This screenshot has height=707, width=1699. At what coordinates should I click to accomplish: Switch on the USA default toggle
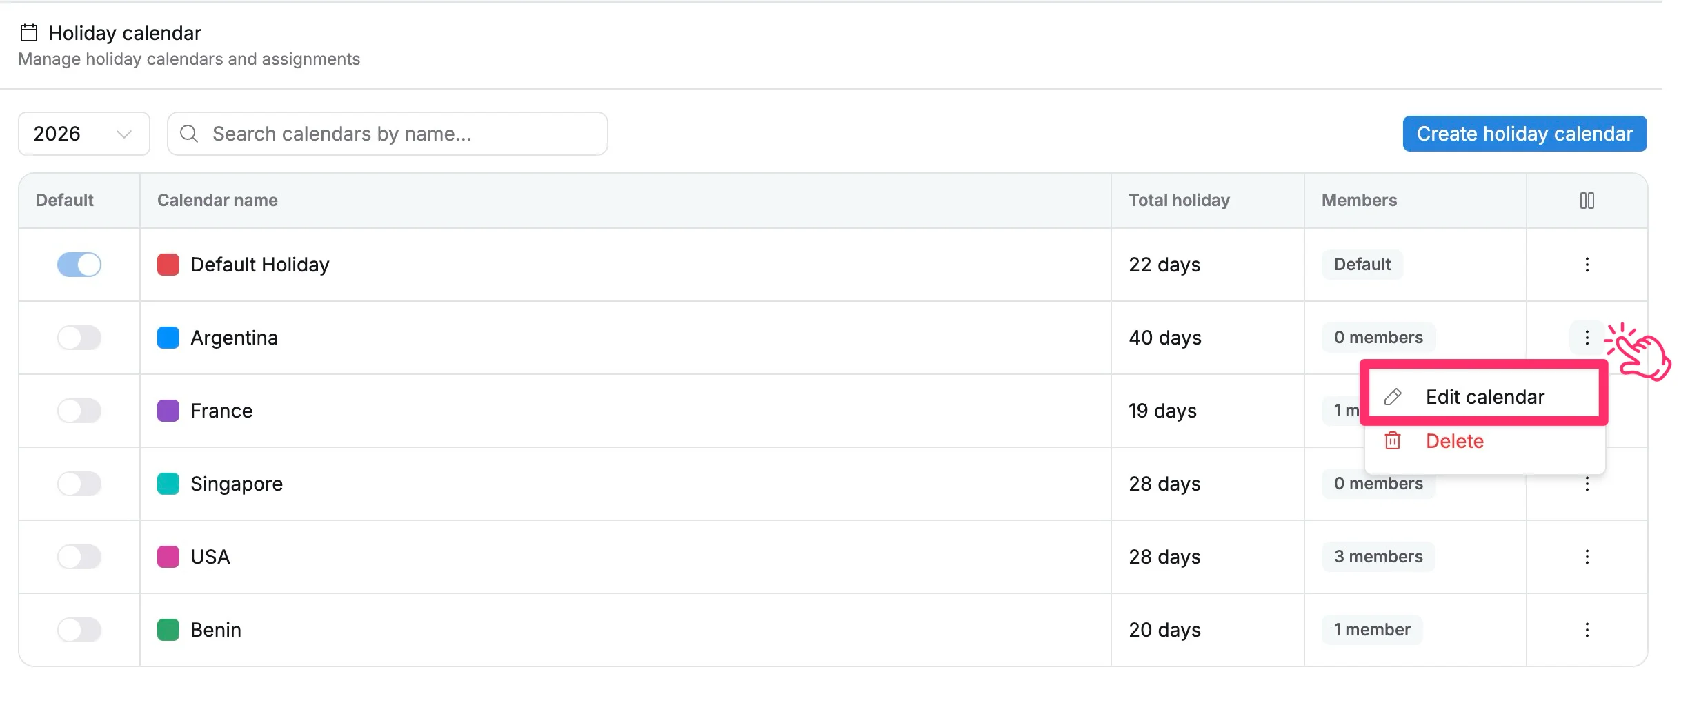coord(79,557)
